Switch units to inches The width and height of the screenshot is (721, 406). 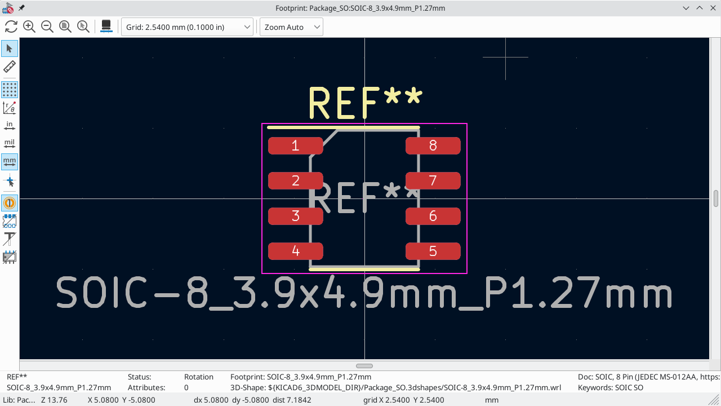point(10,126)
